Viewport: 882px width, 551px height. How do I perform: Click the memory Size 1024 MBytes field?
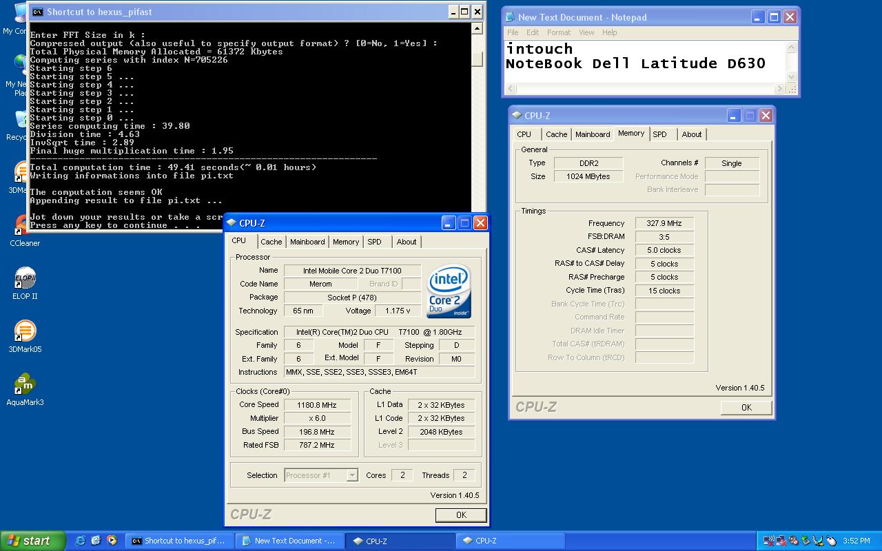(x=588, y=176)
